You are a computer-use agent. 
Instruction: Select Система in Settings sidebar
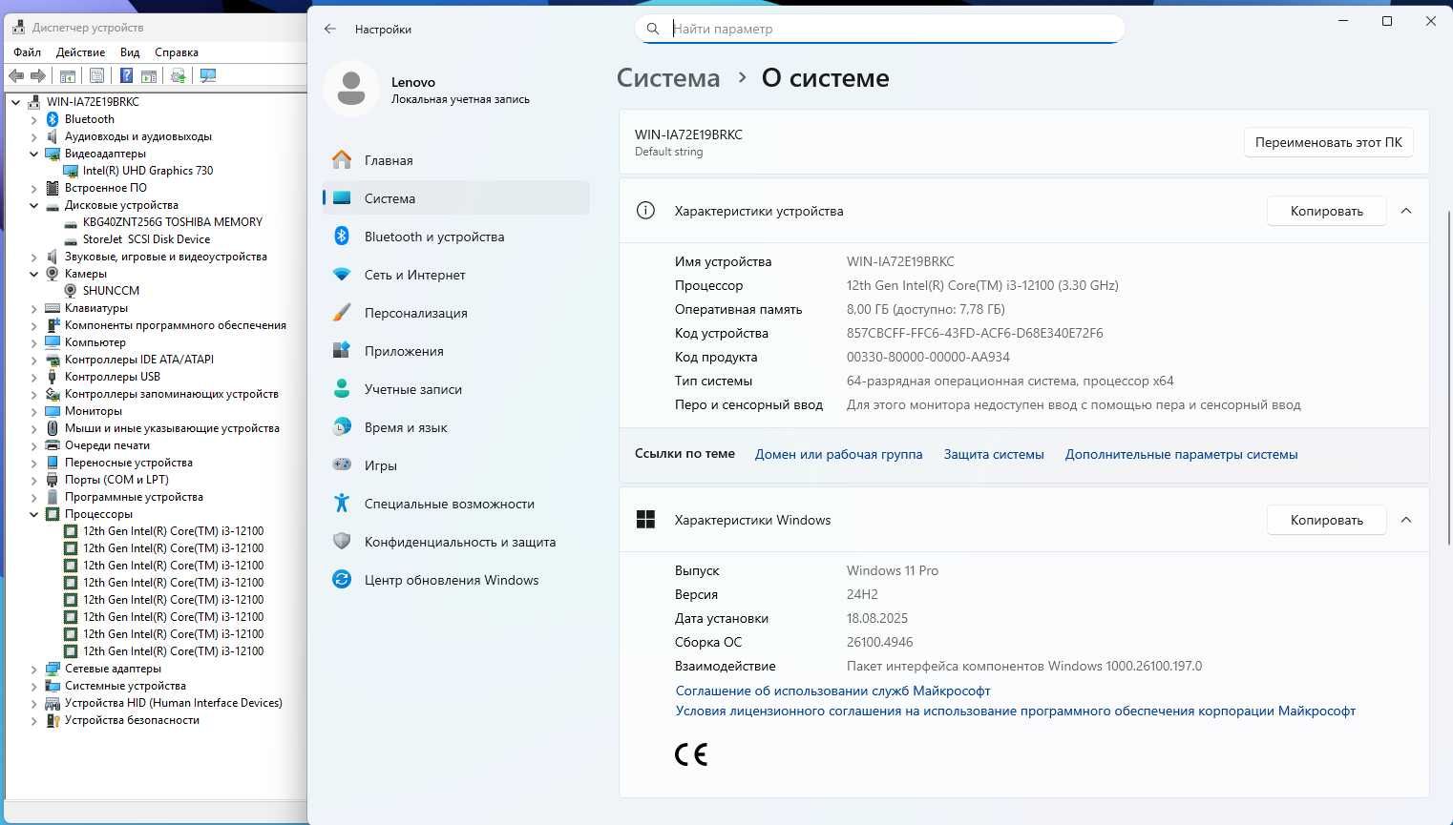455,198
